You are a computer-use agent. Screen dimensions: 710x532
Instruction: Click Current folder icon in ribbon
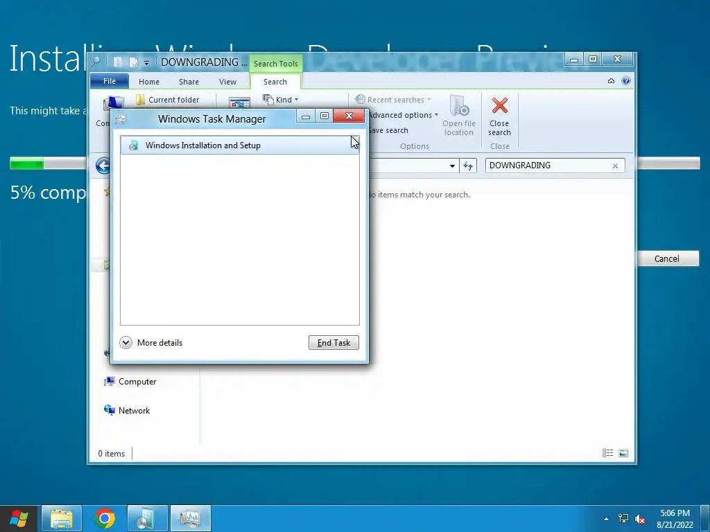[x=140, y=100]
